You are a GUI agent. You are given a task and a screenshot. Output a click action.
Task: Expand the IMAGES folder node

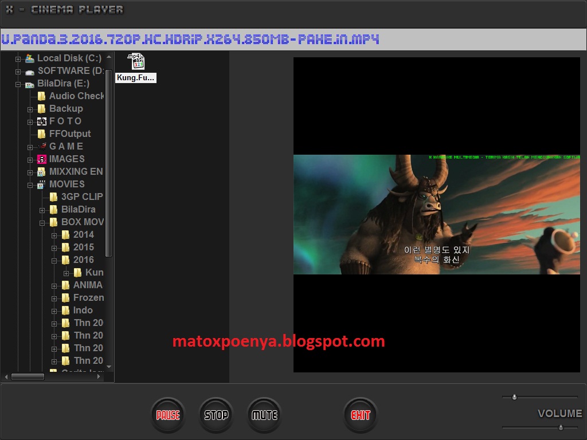pos(30,160)
